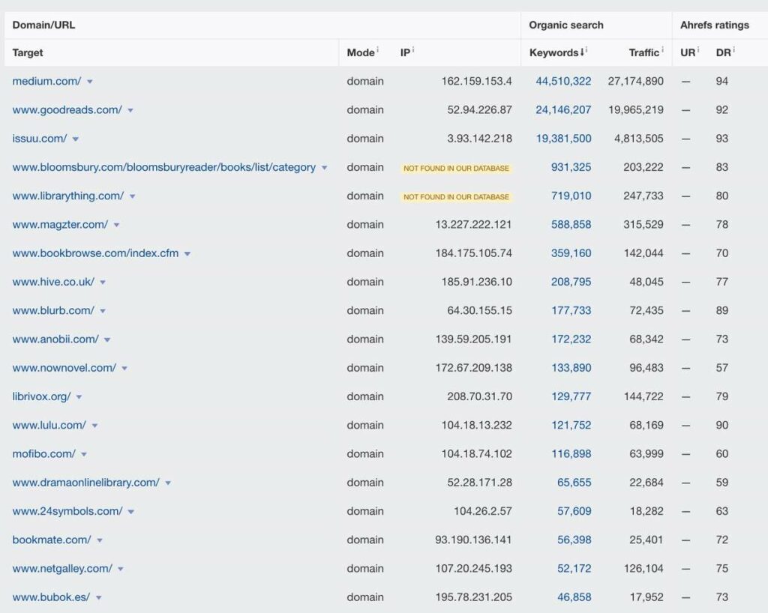Open the www.blurb.com/ target link
768x613 pixels.
(x=53, y=311)
